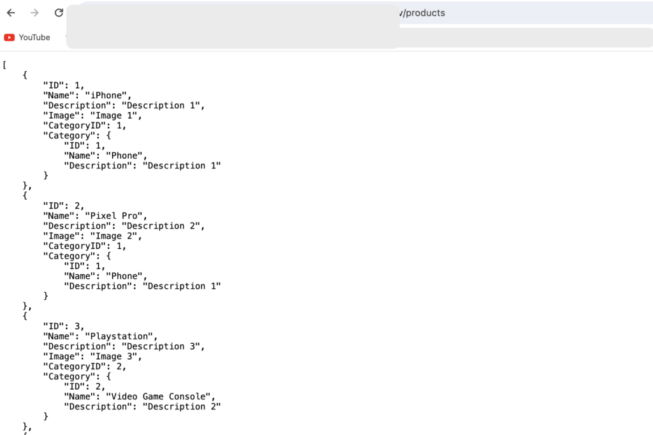Click the red YouTube bookmark icon

[10, 38]
